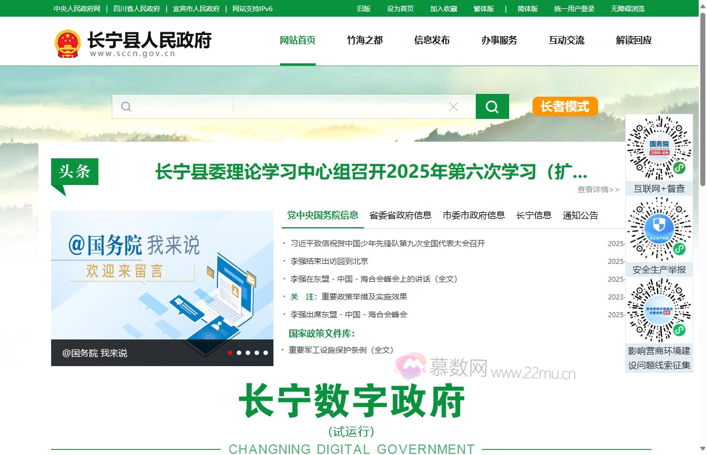This screenshot has height=455, width=707.
Task: Open the headline via 查看详情 link
Action: coord(598,189)
